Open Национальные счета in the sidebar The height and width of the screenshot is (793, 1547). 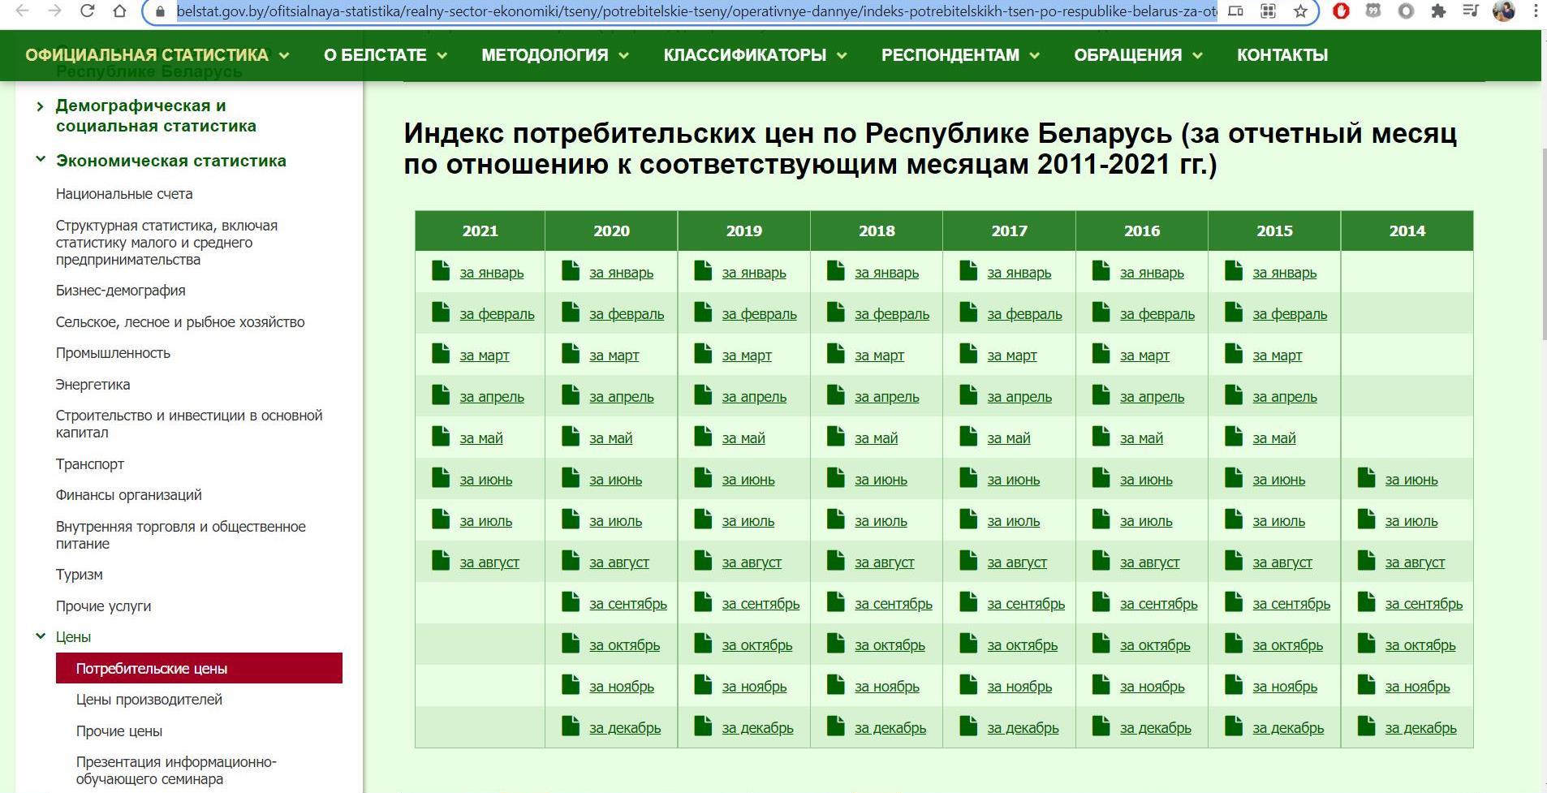click(124, 194)
